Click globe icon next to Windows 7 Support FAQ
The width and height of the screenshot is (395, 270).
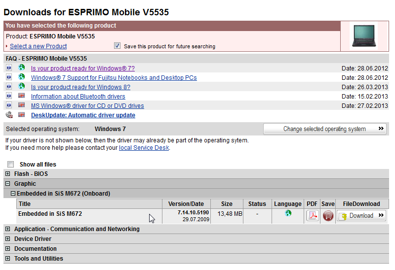tap(22, 77)
